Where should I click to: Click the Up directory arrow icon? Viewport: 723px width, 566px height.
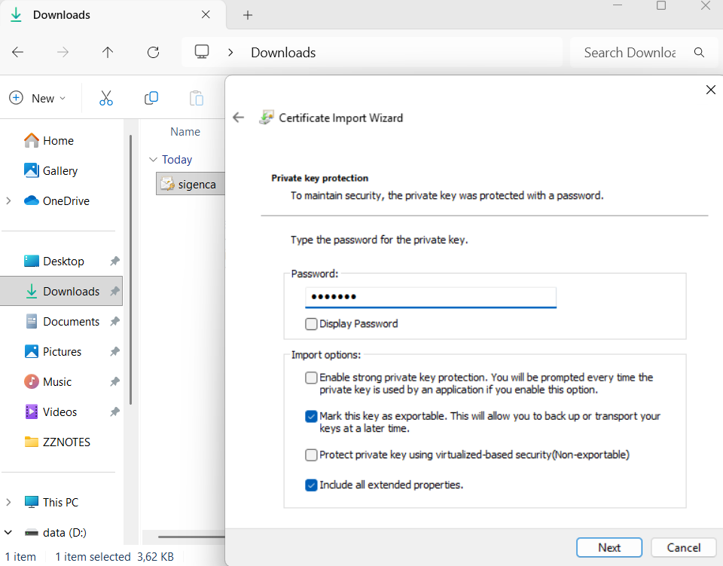click(108, 53)
